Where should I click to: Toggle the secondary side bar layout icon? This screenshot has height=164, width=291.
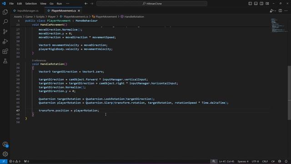[x=261, y=4]
